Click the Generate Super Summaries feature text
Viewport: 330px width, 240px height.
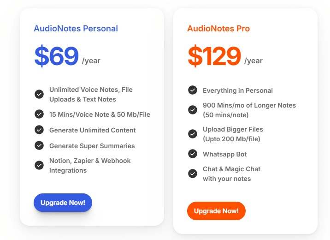(92, 146)
